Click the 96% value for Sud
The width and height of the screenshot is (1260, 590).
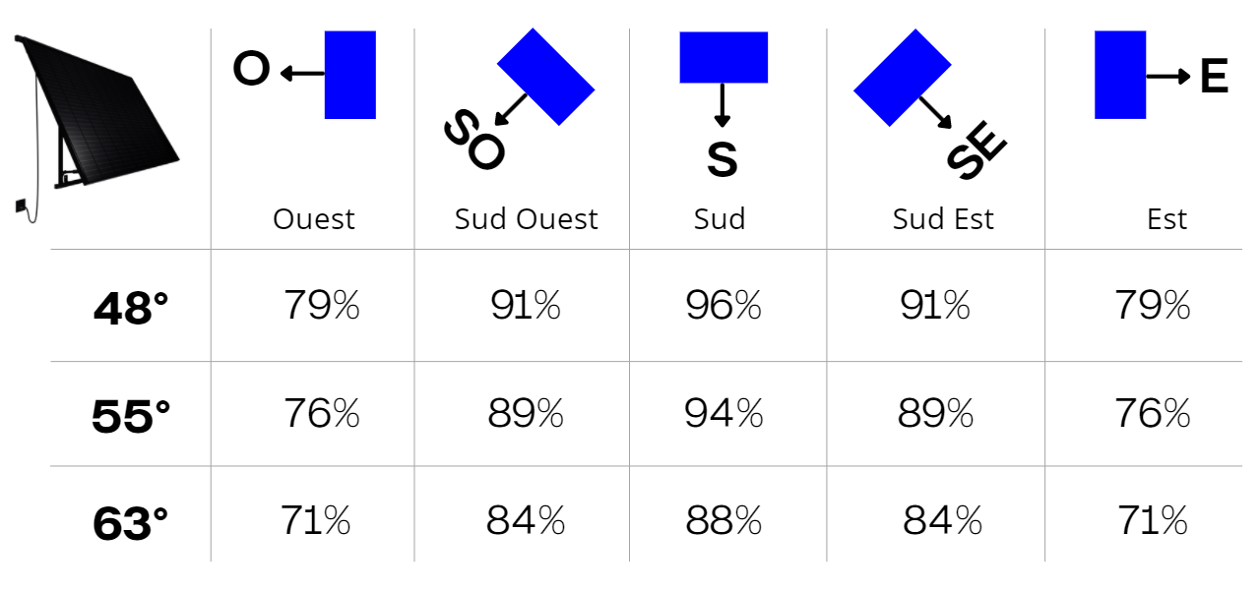724,306
